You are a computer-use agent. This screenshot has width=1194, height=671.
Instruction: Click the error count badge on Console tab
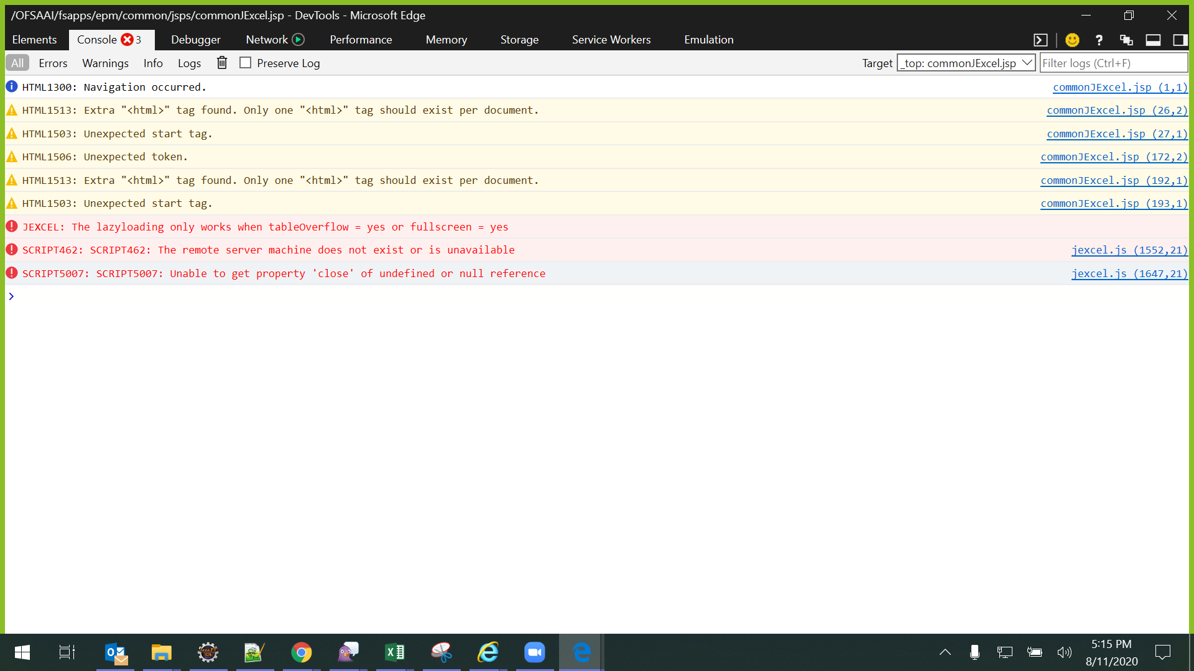[129, 40]
